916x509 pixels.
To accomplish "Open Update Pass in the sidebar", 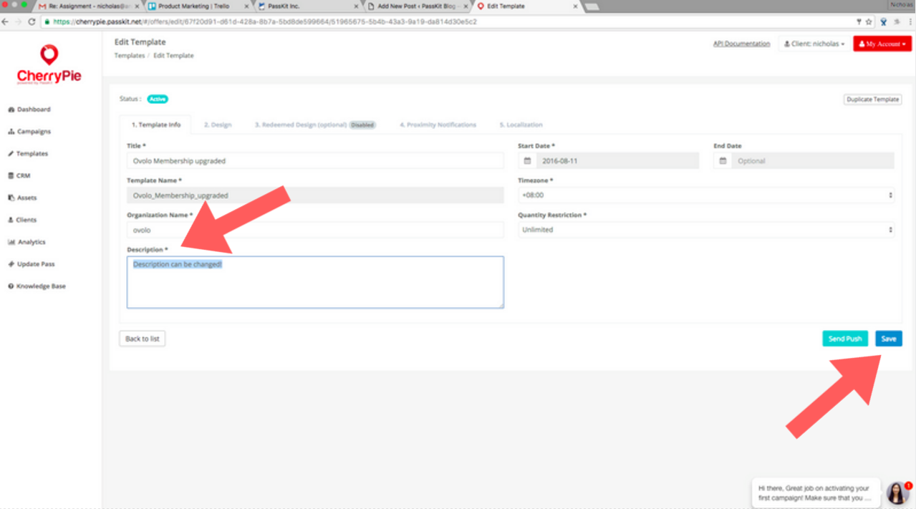I will [x=32, y=264].
